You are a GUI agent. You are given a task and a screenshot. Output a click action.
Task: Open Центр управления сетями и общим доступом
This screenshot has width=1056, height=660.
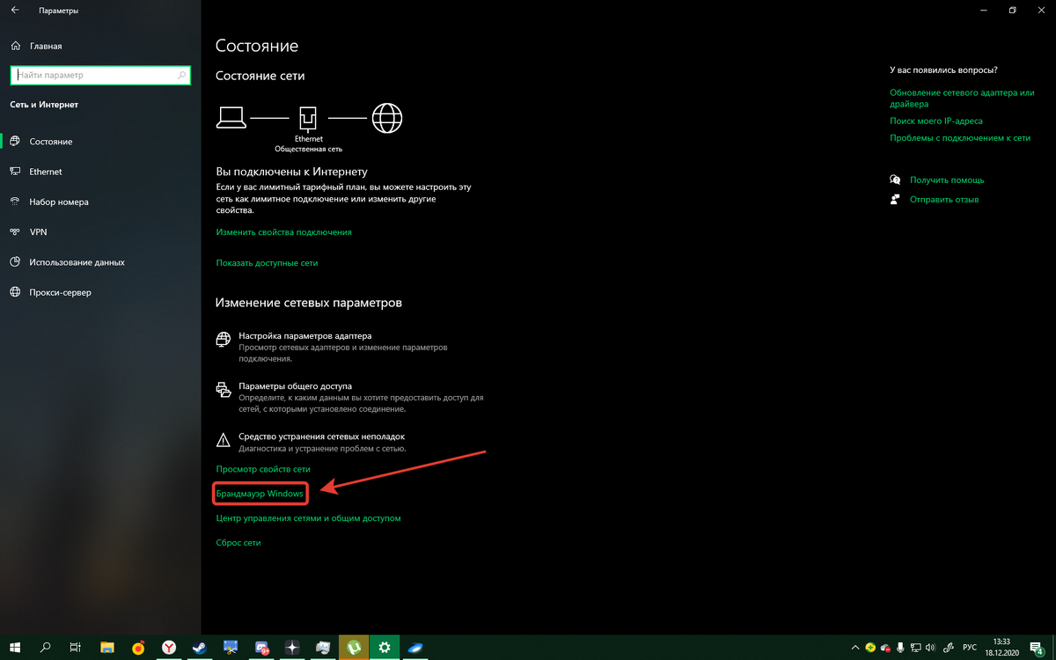pyautogui.click(x=308, y=518)
